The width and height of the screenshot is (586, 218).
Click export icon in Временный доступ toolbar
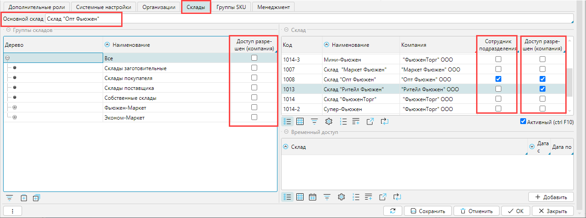[383, 197]
